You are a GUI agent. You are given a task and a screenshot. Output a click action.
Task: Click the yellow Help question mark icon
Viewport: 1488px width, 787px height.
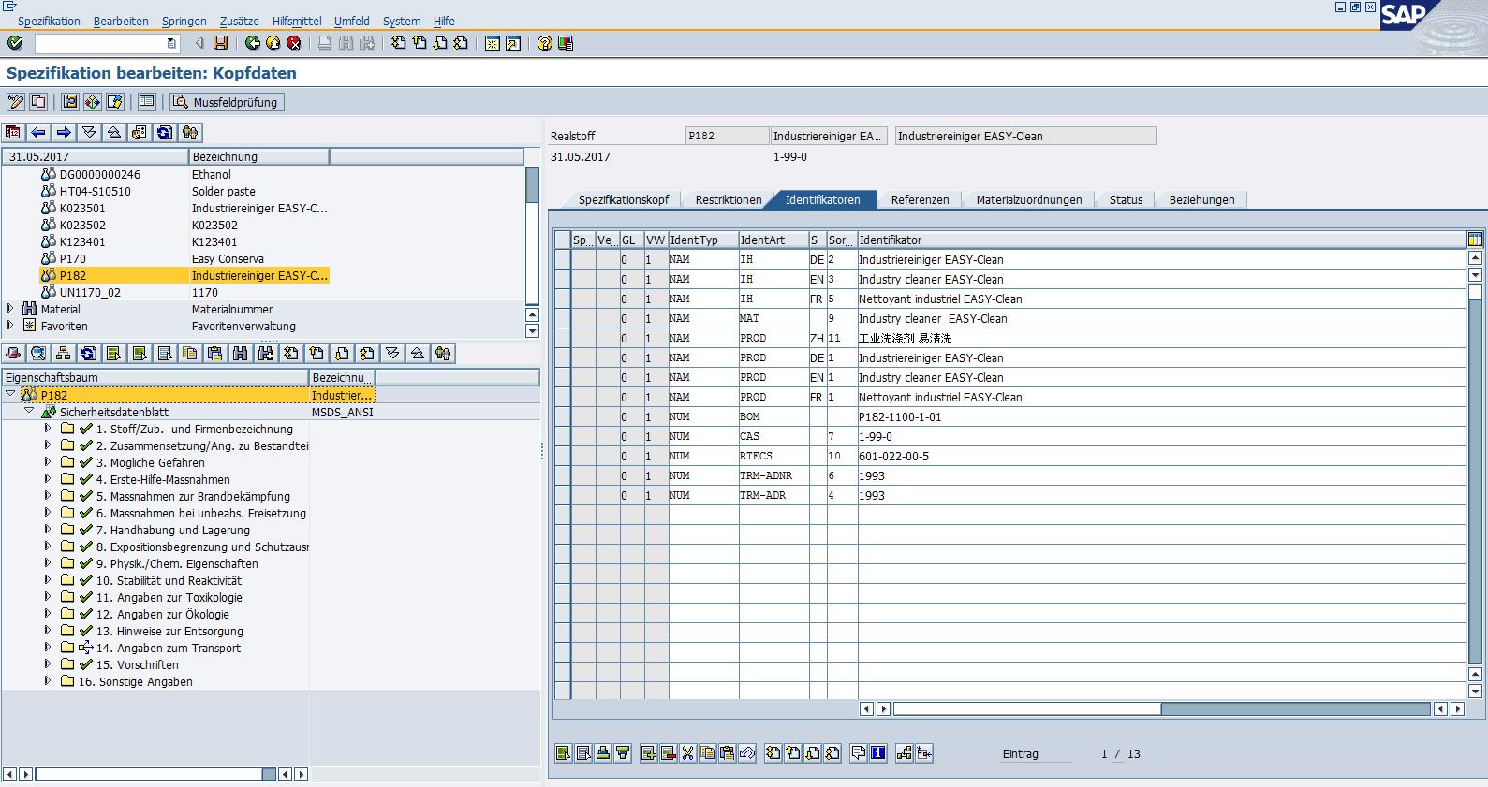(545, 43)
